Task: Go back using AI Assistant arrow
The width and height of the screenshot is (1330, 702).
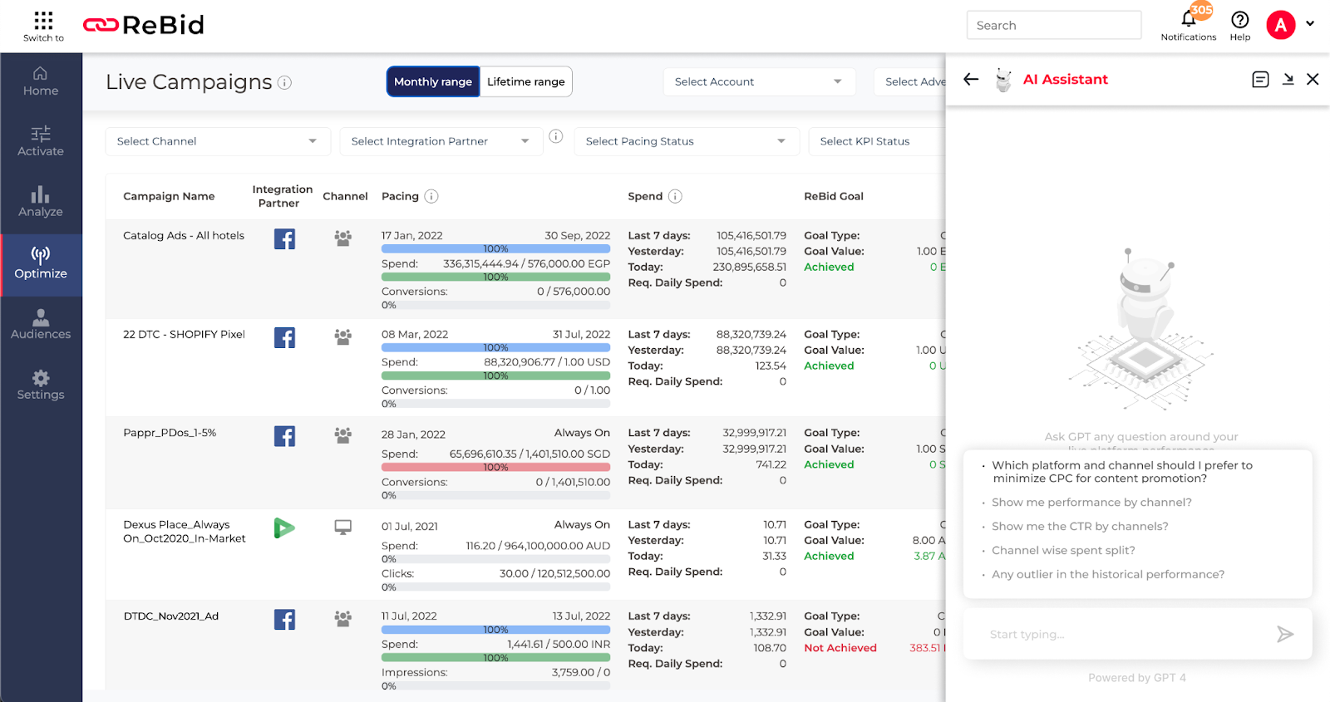Action: click(x=971, y=80)
